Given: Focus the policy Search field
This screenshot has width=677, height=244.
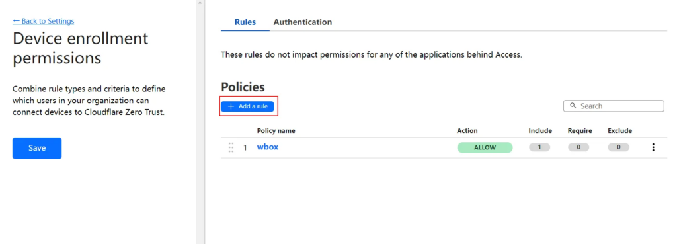Looking at the screenshot, I should (x=614, y=106).
